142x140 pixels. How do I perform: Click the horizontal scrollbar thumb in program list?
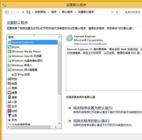click(x=31, y=127)
